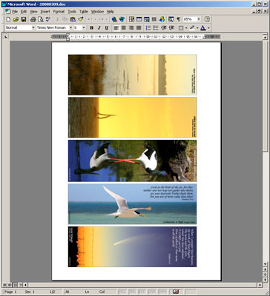Show the Web toolbar
Viewport: 270px width, 296px height.
[122, 19]
